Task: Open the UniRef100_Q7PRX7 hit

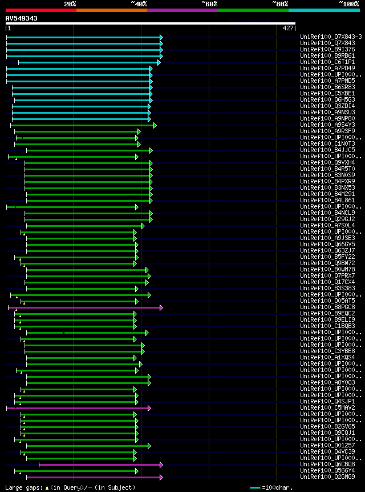Action: click(x=327, y=276)
